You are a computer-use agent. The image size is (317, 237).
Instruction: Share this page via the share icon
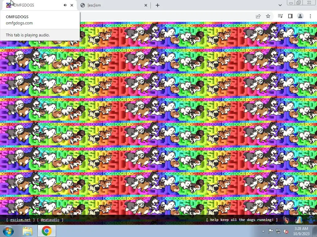coord(258,16)
